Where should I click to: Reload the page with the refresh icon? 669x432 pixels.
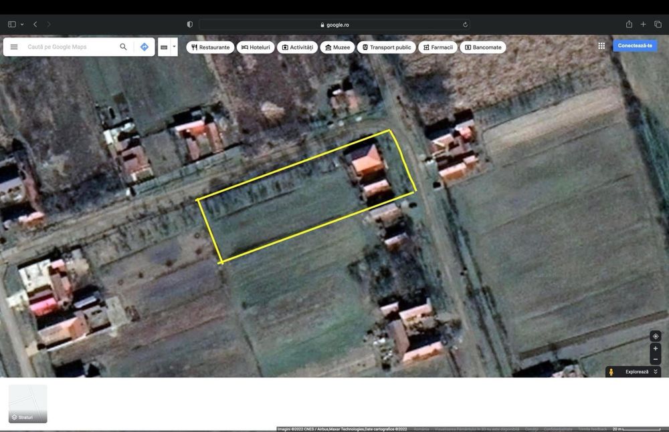pyautogui.click(x=465, y=25)
